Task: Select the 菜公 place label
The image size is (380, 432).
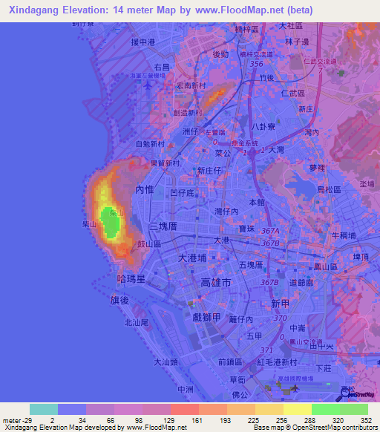Action: pyautogui.click(x=223, y=153)
